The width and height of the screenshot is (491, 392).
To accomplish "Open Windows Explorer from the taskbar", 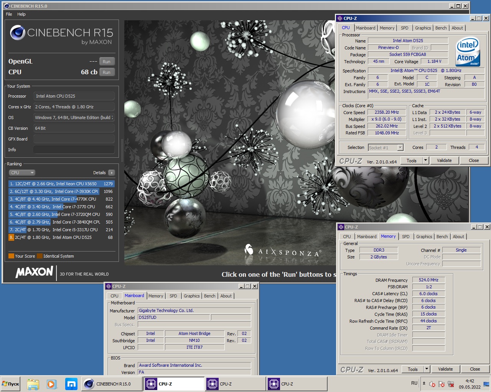I will click(x=33, y=384).
